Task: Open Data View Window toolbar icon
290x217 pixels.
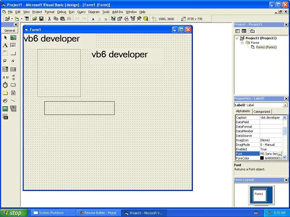Action: [146, 19]
